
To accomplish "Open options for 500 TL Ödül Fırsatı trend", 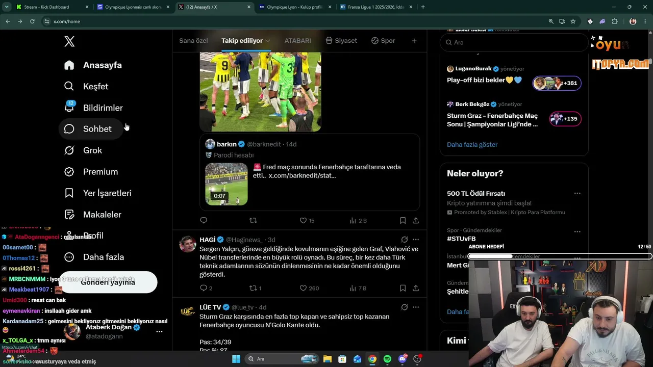I will coord(577,194).
